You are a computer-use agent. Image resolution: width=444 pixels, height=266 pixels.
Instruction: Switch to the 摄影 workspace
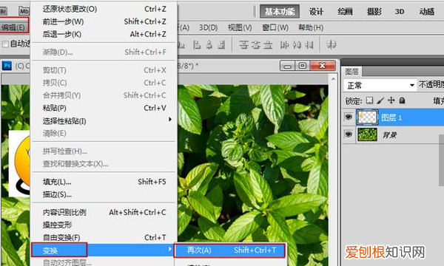pyautogui.click(x=374, y=11)
